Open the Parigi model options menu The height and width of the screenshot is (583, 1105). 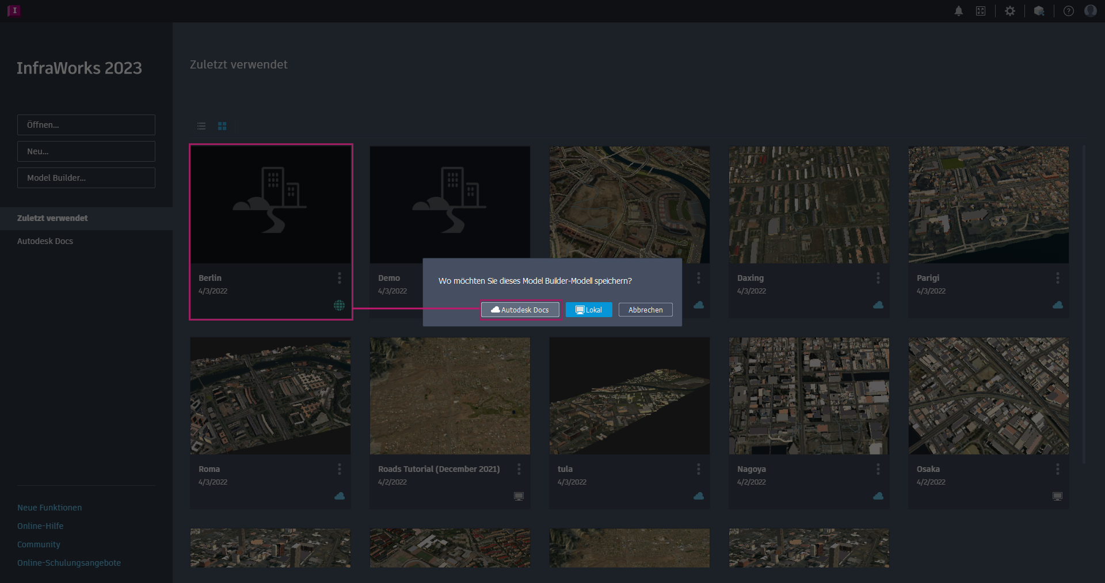[x=1058, y=278]
